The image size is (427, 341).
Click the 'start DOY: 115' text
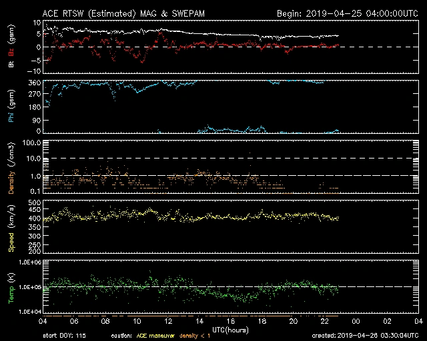[x=64, y=336]
